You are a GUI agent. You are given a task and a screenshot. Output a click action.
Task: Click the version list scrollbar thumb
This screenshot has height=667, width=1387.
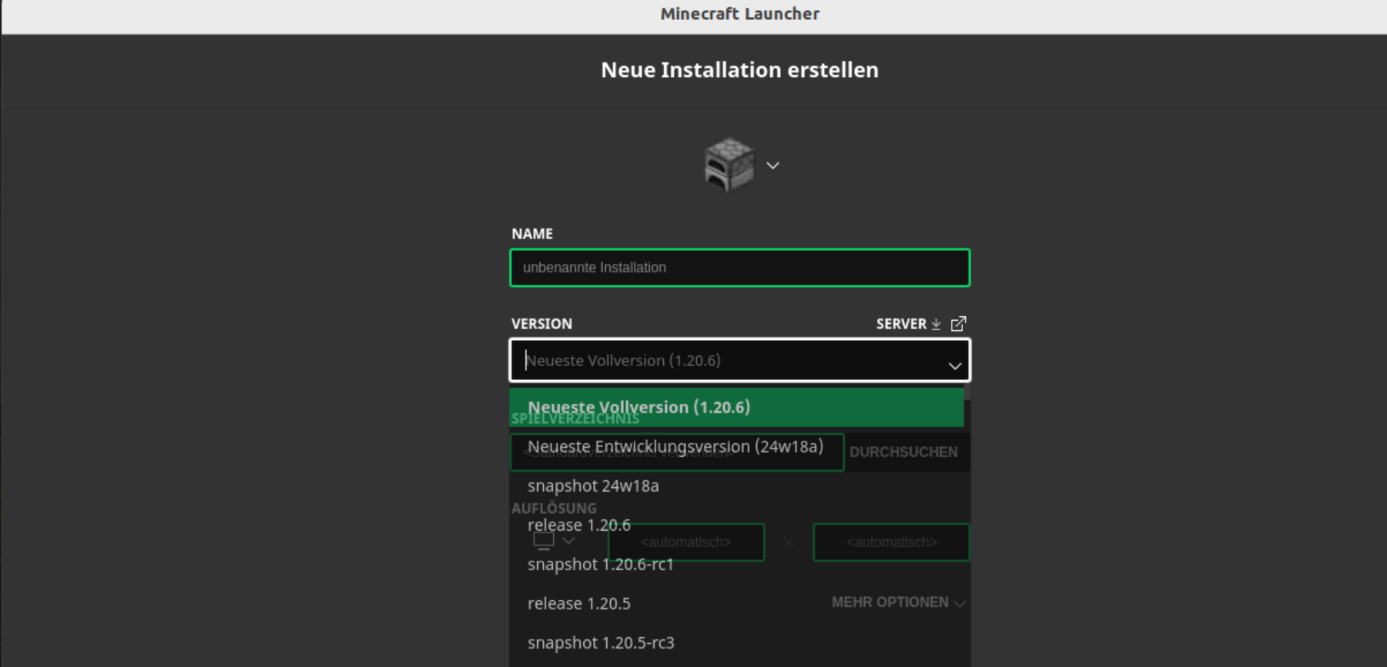pyautogui.click(x=967, y=393)
